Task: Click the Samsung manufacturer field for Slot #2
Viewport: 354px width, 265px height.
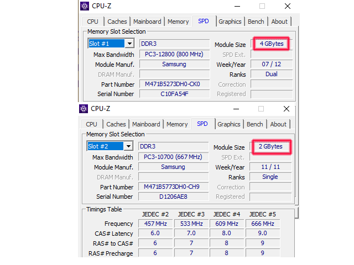Action: 173,167
